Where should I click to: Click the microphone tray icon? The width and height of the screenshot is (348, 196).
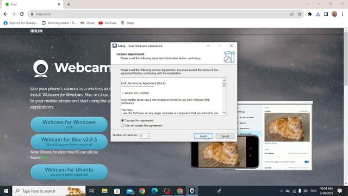tap(300, 191)
